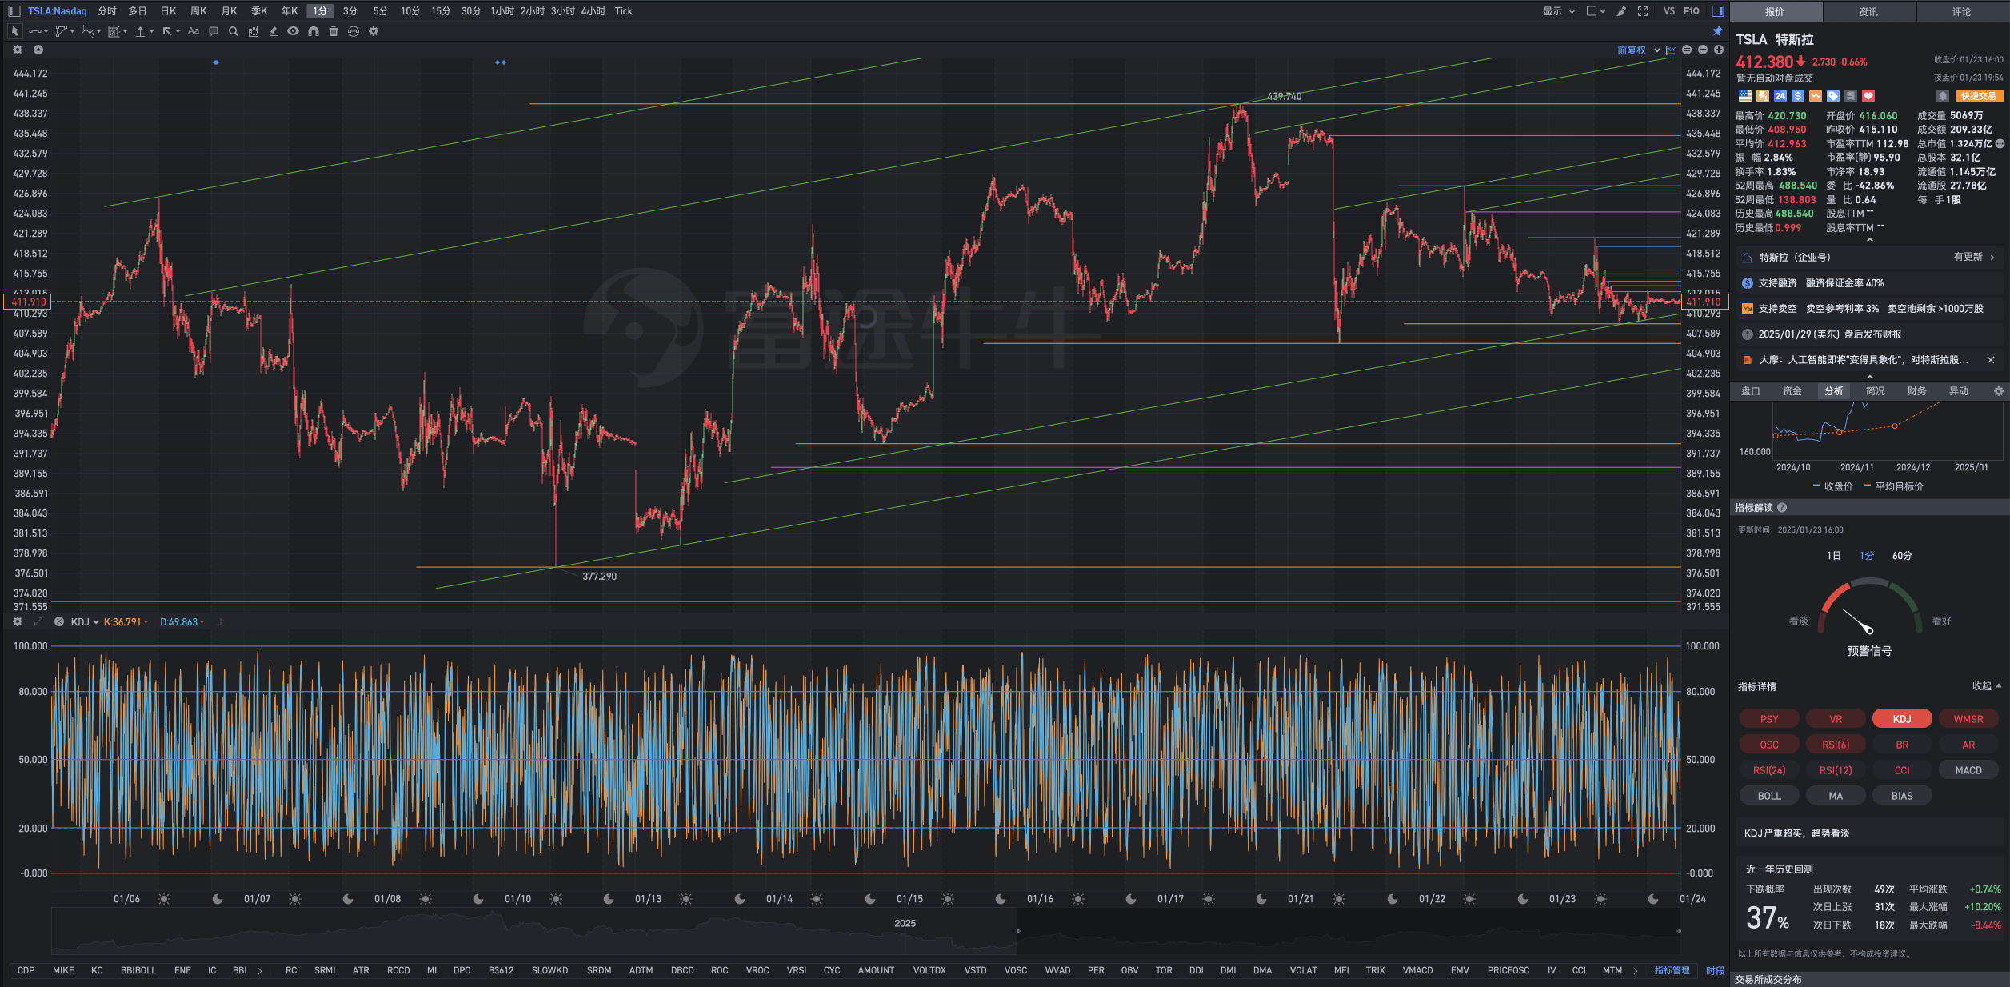Click the blue pin icon

pos(1717,31)
